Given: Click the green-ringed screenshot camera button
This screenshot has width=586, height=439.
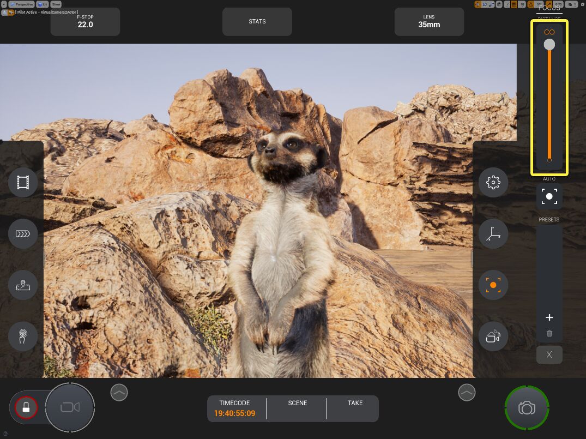Looking at the screenshot, I should [x=527, y=408].
